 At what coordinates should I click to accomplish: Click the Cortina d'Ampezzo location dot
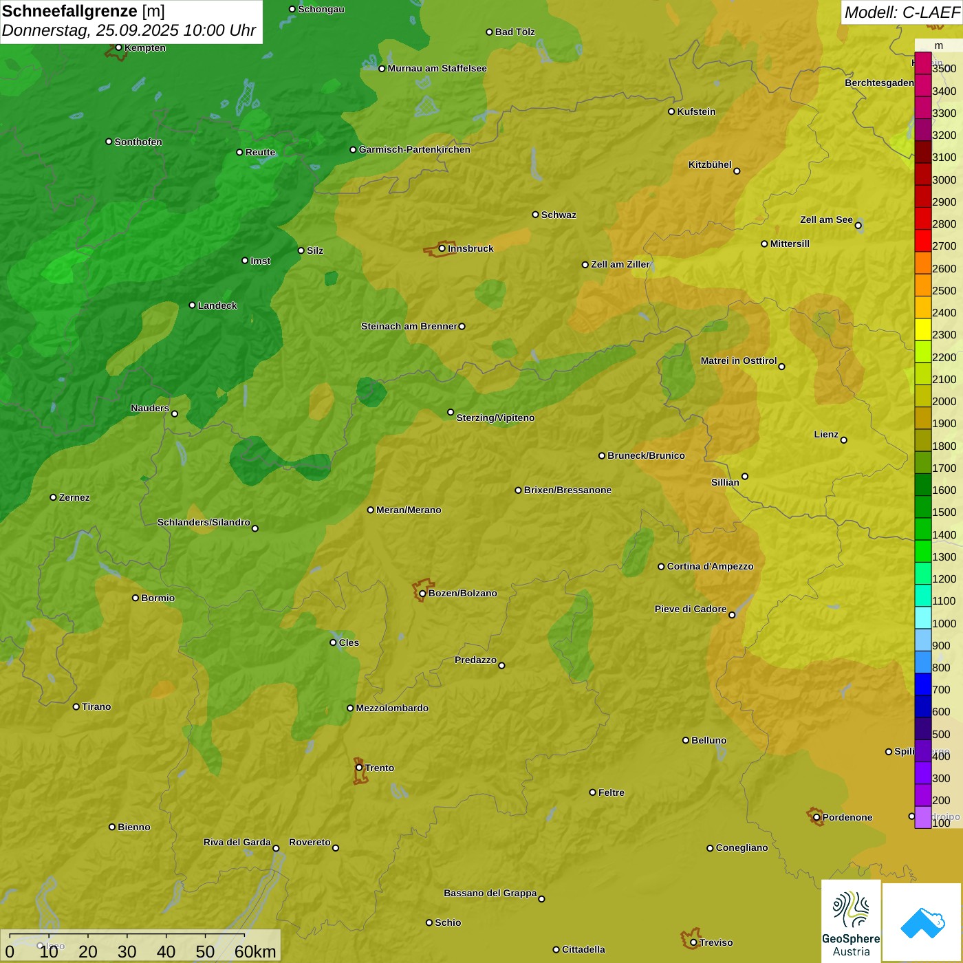click(662, 567)
